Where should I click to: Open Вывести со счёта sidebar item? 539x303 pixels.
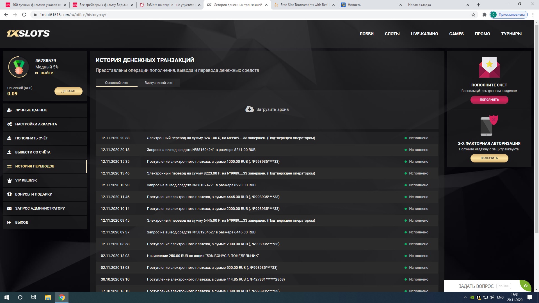click(33, 152)
